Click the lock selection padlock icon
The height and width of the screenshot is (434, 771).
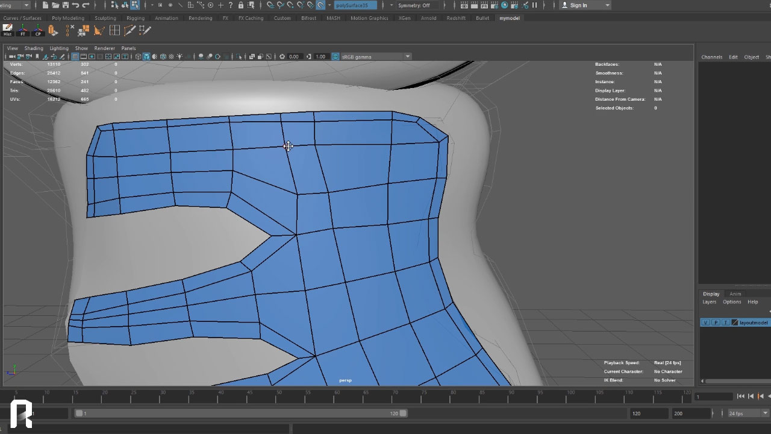(241, 5)
